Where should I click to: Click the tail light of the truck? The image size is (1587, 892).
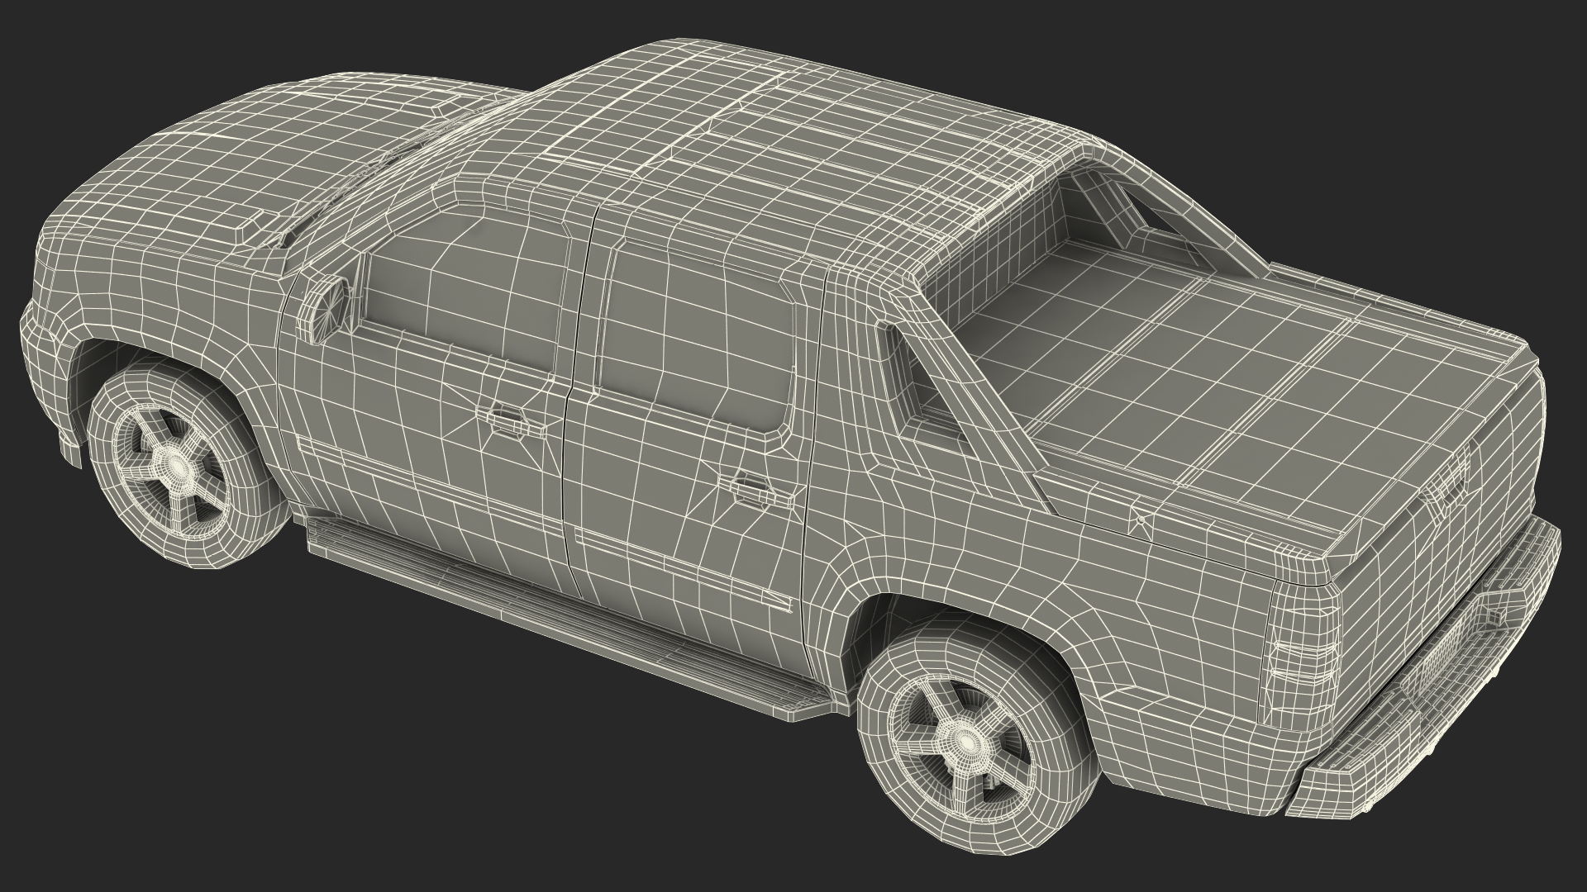click(x=1303, y=654)
